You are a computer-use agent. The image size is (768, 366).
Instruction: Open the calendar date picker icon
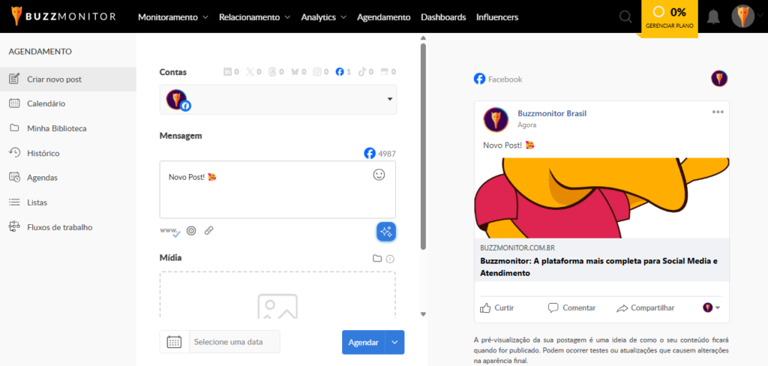pyautogui.click(x=174, y=341)
